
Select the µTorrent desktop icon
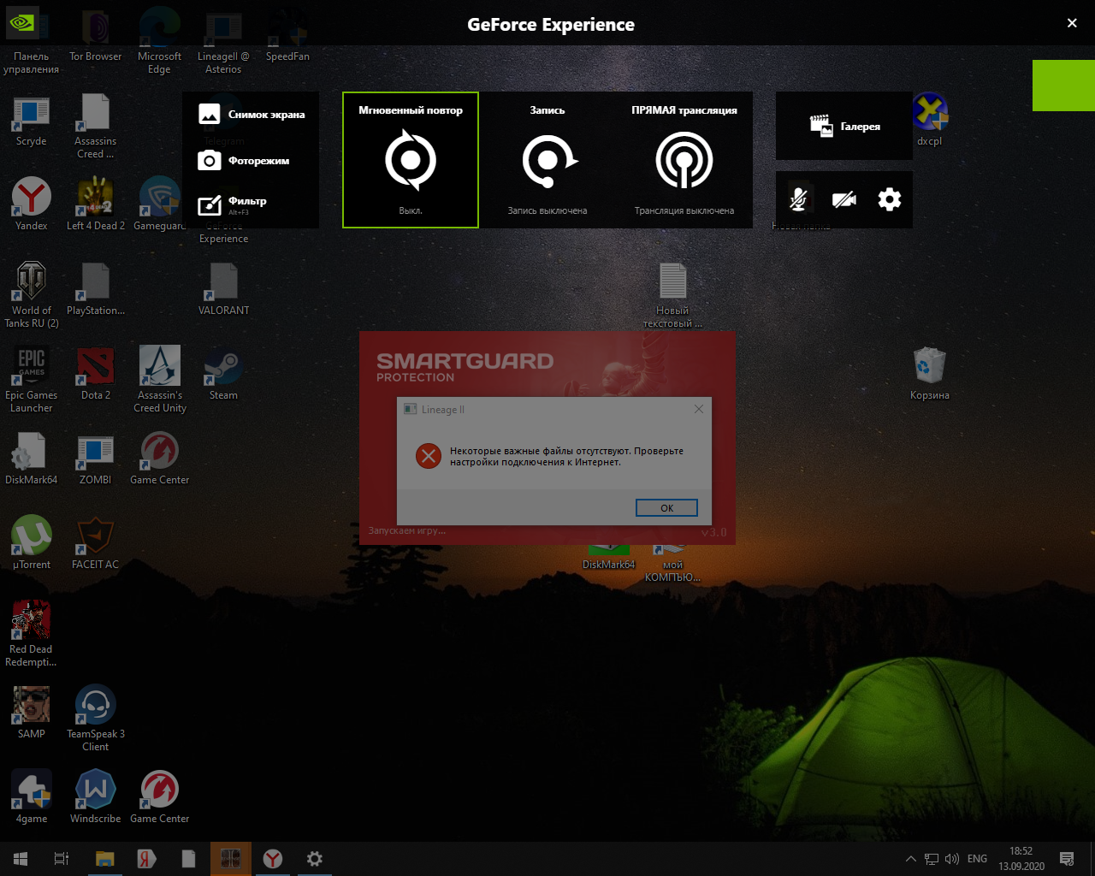click(32, 543)
